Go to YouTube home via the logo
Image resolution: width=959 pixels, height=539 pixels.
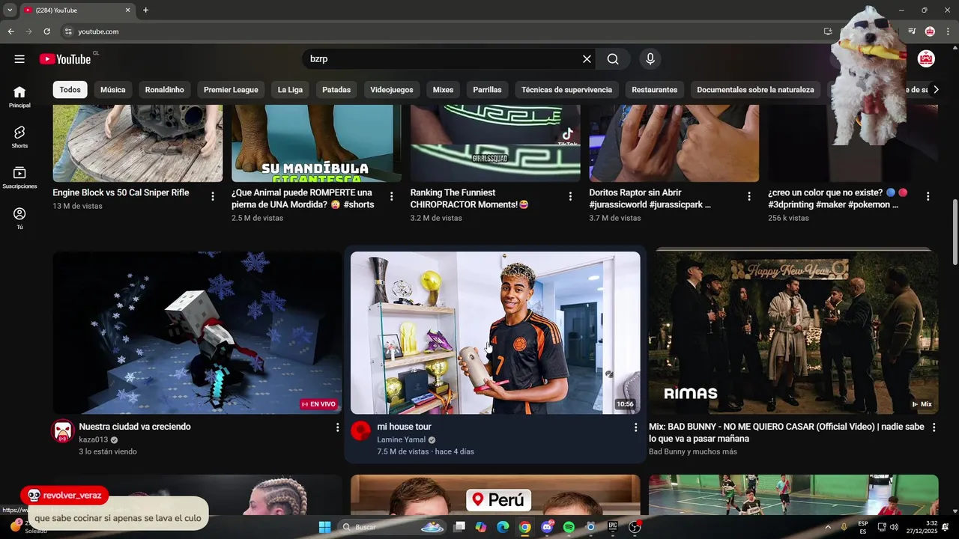click(65, 59)
